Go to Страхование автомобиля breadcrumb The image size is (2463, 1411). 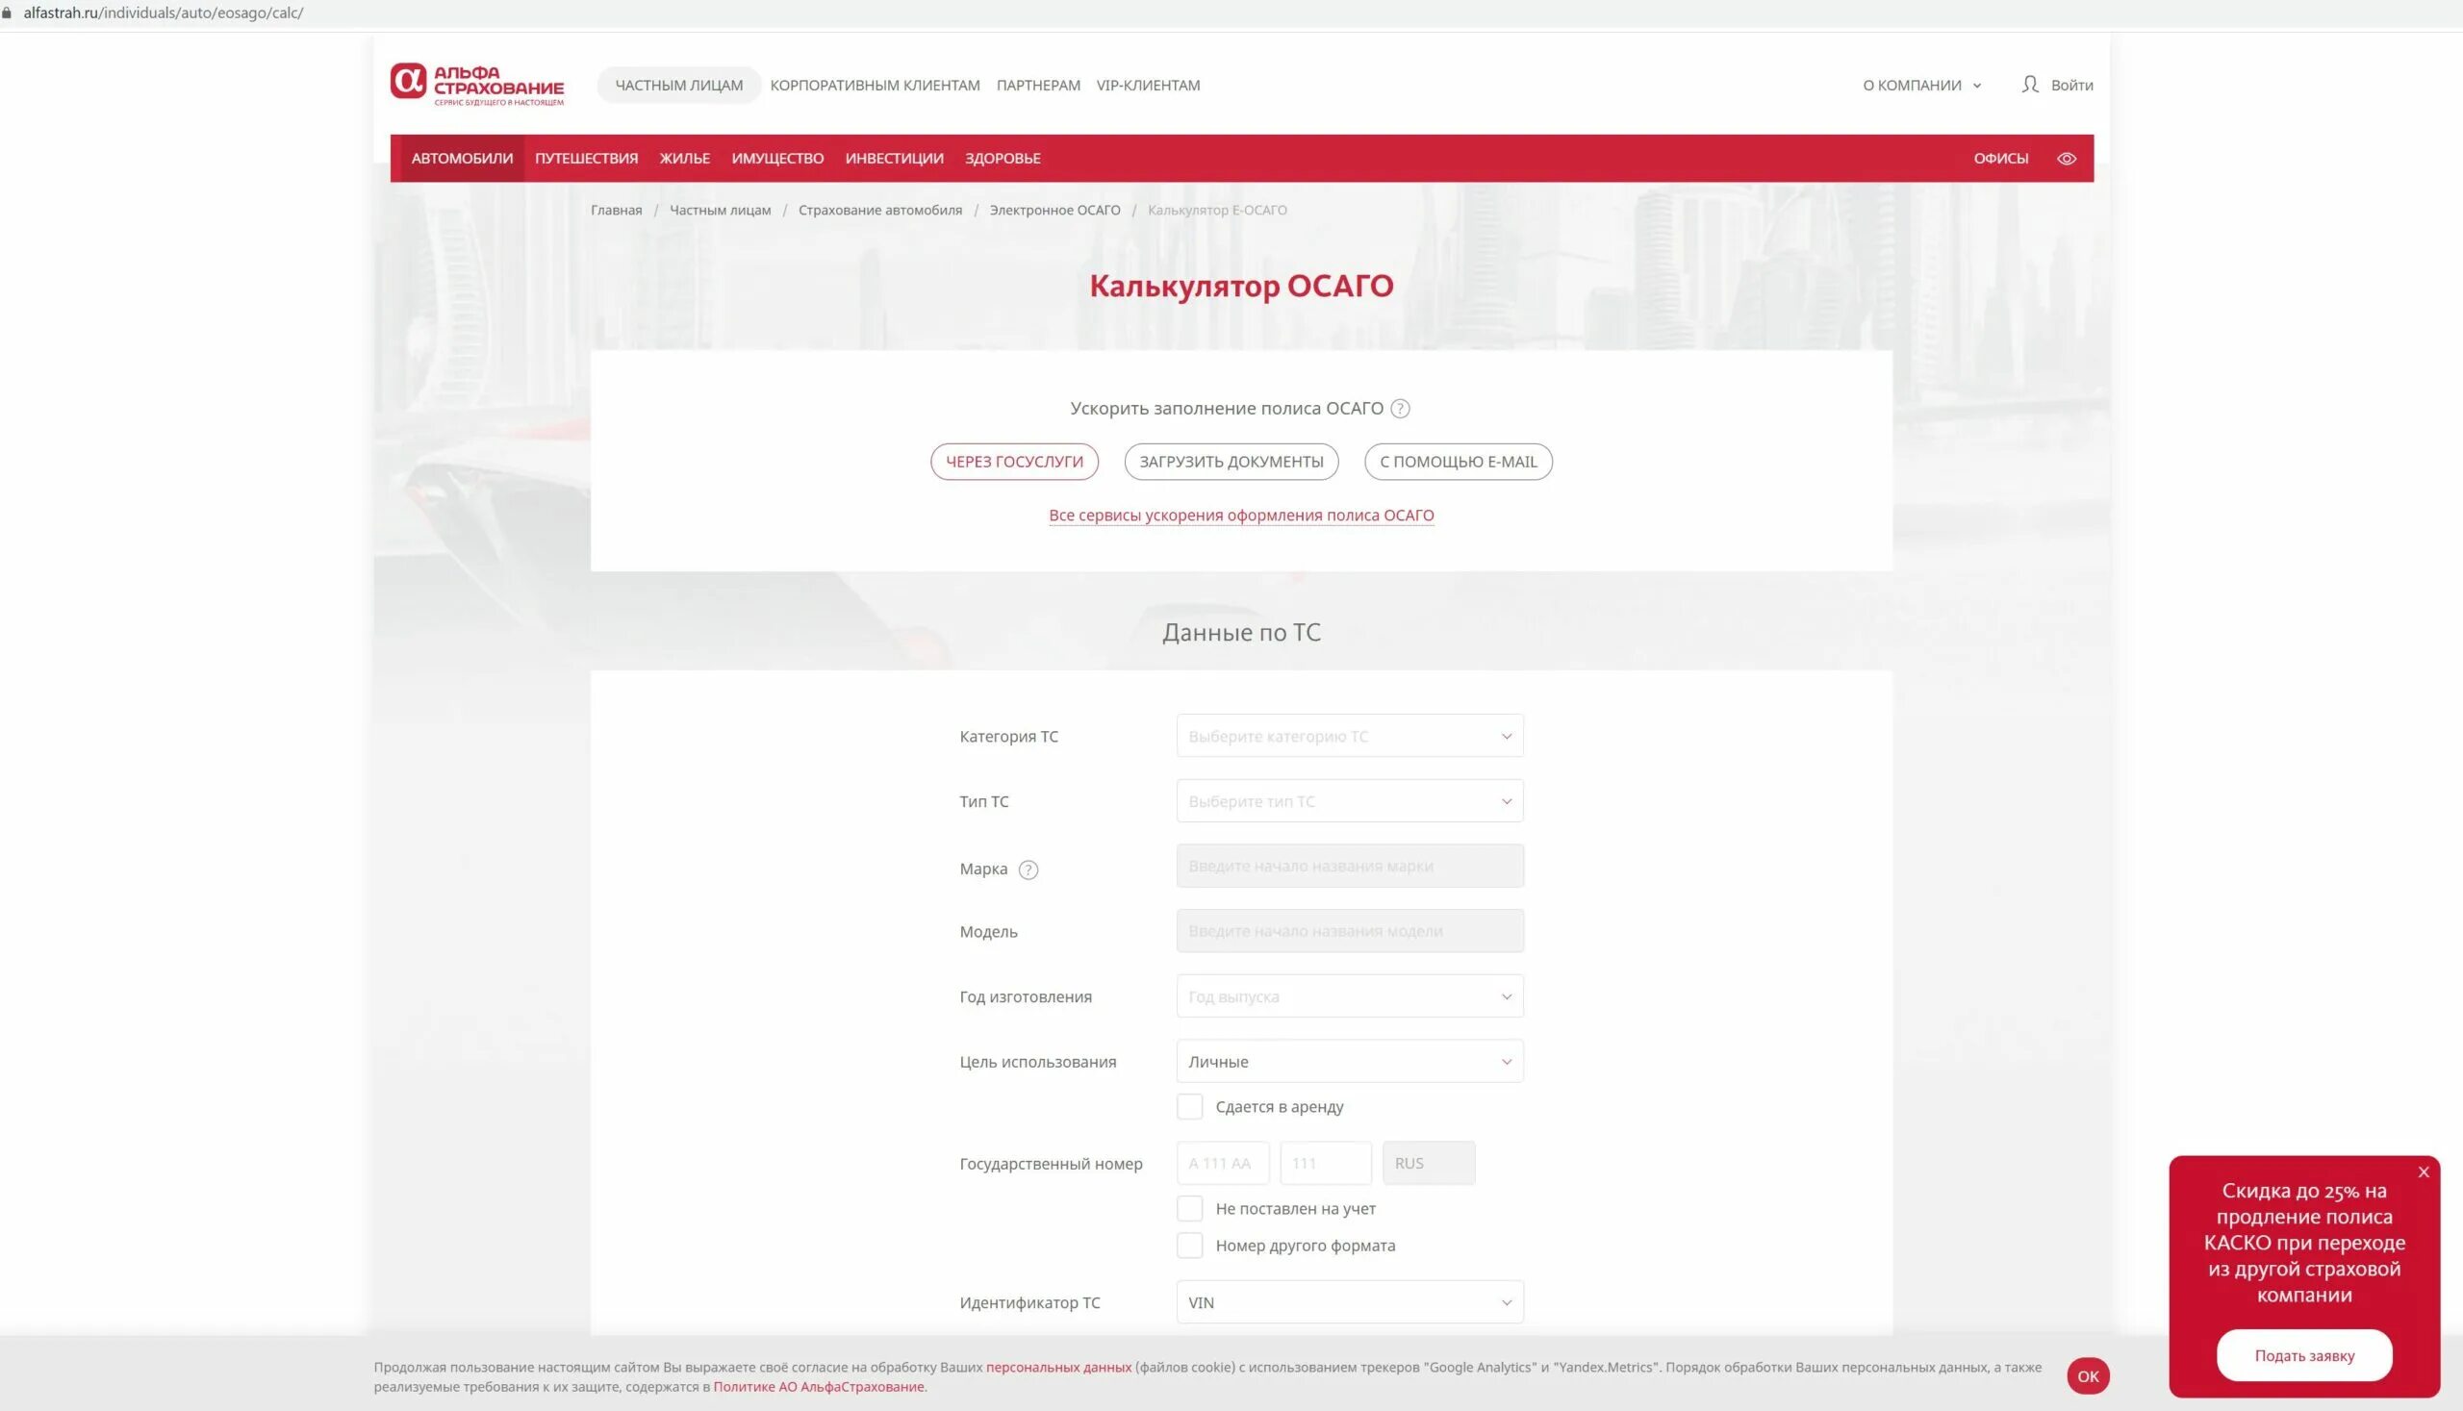[x=880, y=211]
